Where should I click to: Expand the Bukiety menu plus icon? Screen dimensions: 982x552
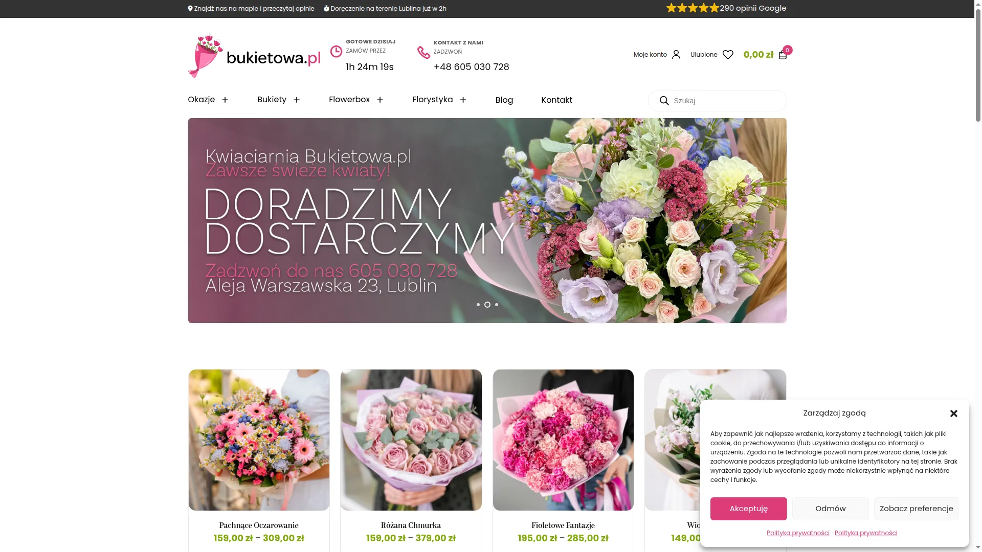(297, 100)
